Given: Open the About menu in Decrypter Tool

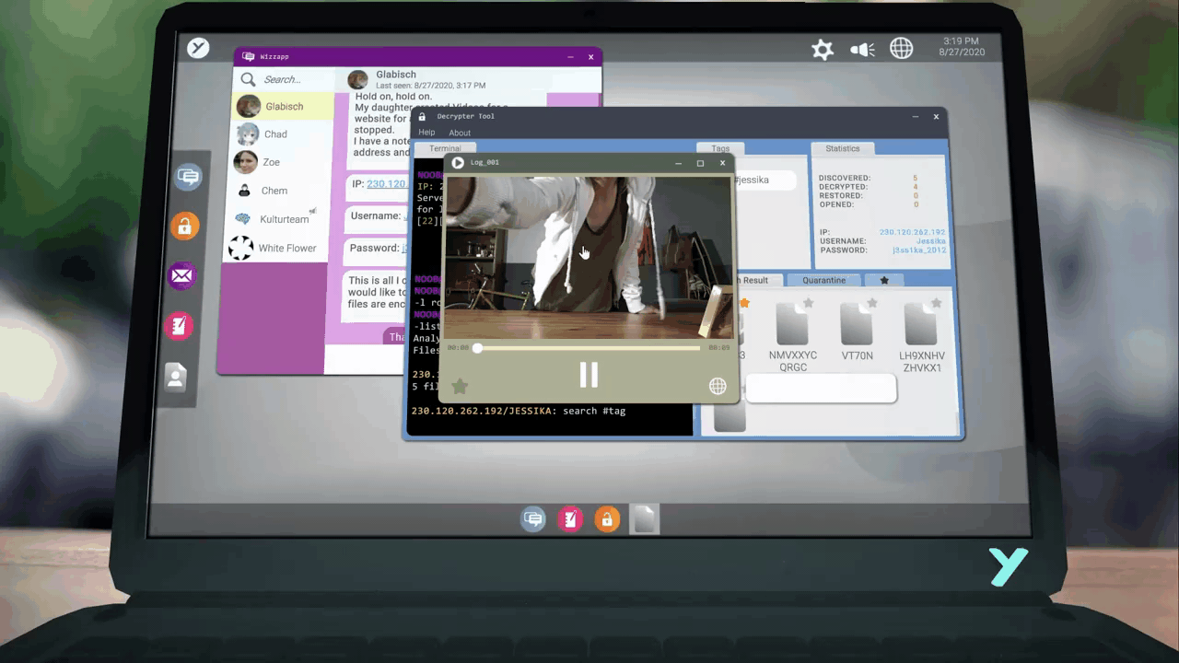Looking at the screenshot, I should coord(460,133).
